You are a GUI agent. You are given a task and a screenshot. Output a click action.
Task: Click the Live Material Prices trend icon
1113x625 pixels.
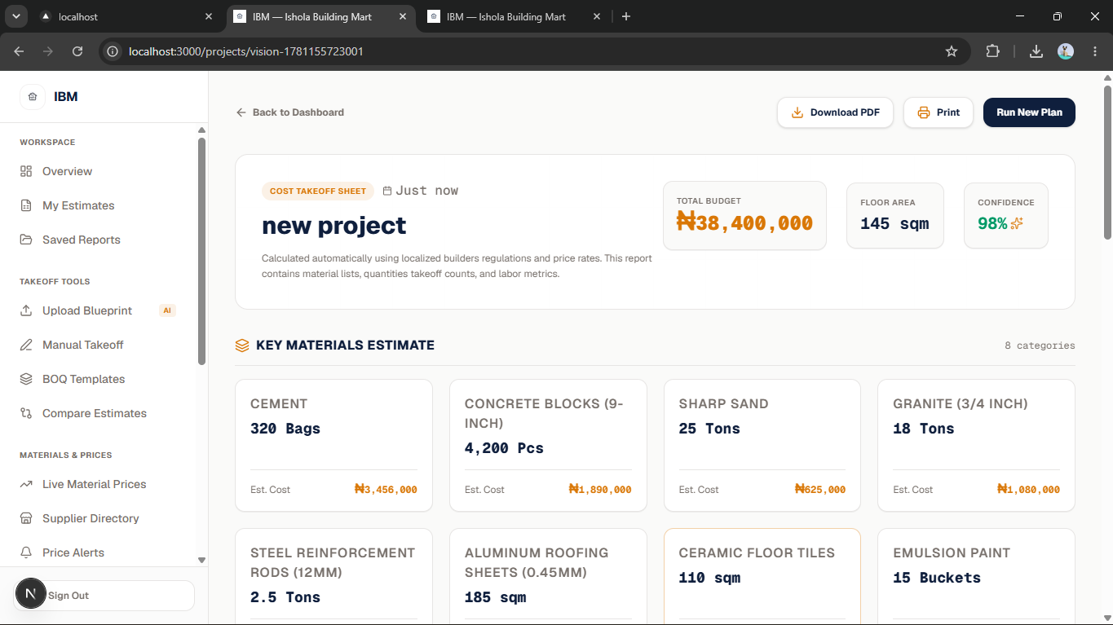click(26, 484)
